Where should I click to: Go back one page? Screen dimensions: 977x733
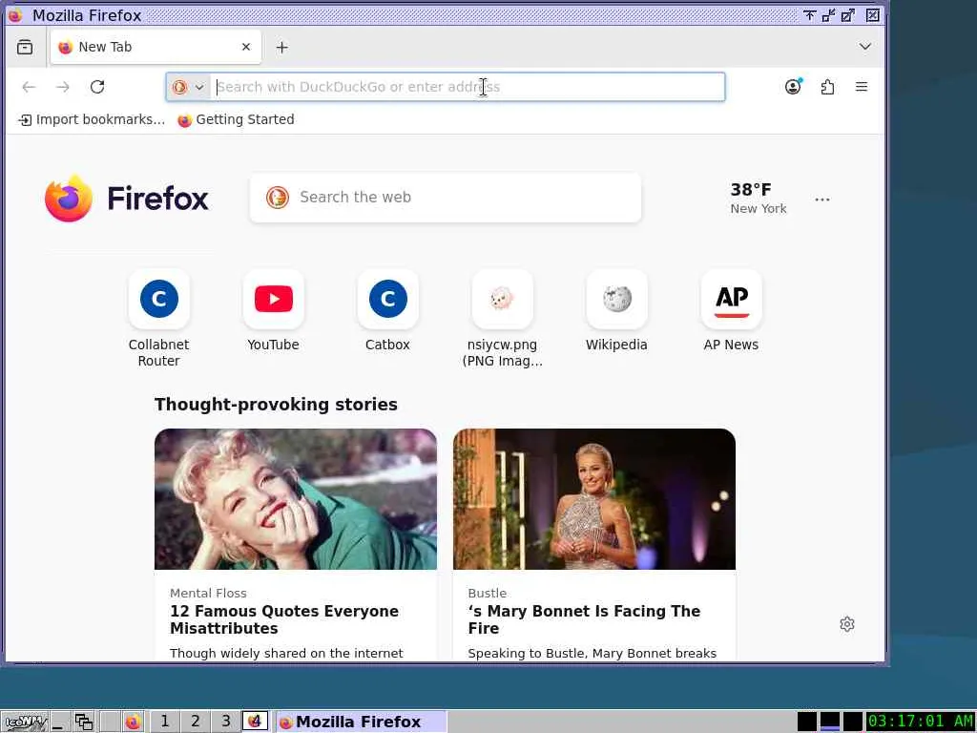29,87
